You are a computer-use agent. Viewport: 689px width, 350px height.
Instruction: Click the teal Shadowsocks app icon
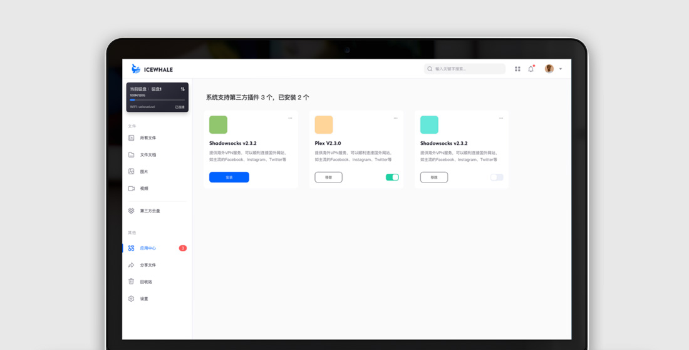coord(429,124)
